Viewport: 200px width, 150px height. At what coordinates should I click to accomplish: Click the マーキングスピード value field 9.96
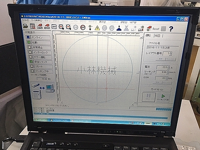coord(162,72)
